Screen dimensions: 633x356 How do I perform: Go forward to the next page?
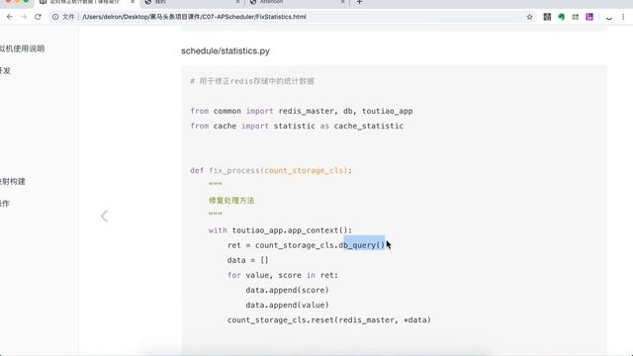click(24, 17)
